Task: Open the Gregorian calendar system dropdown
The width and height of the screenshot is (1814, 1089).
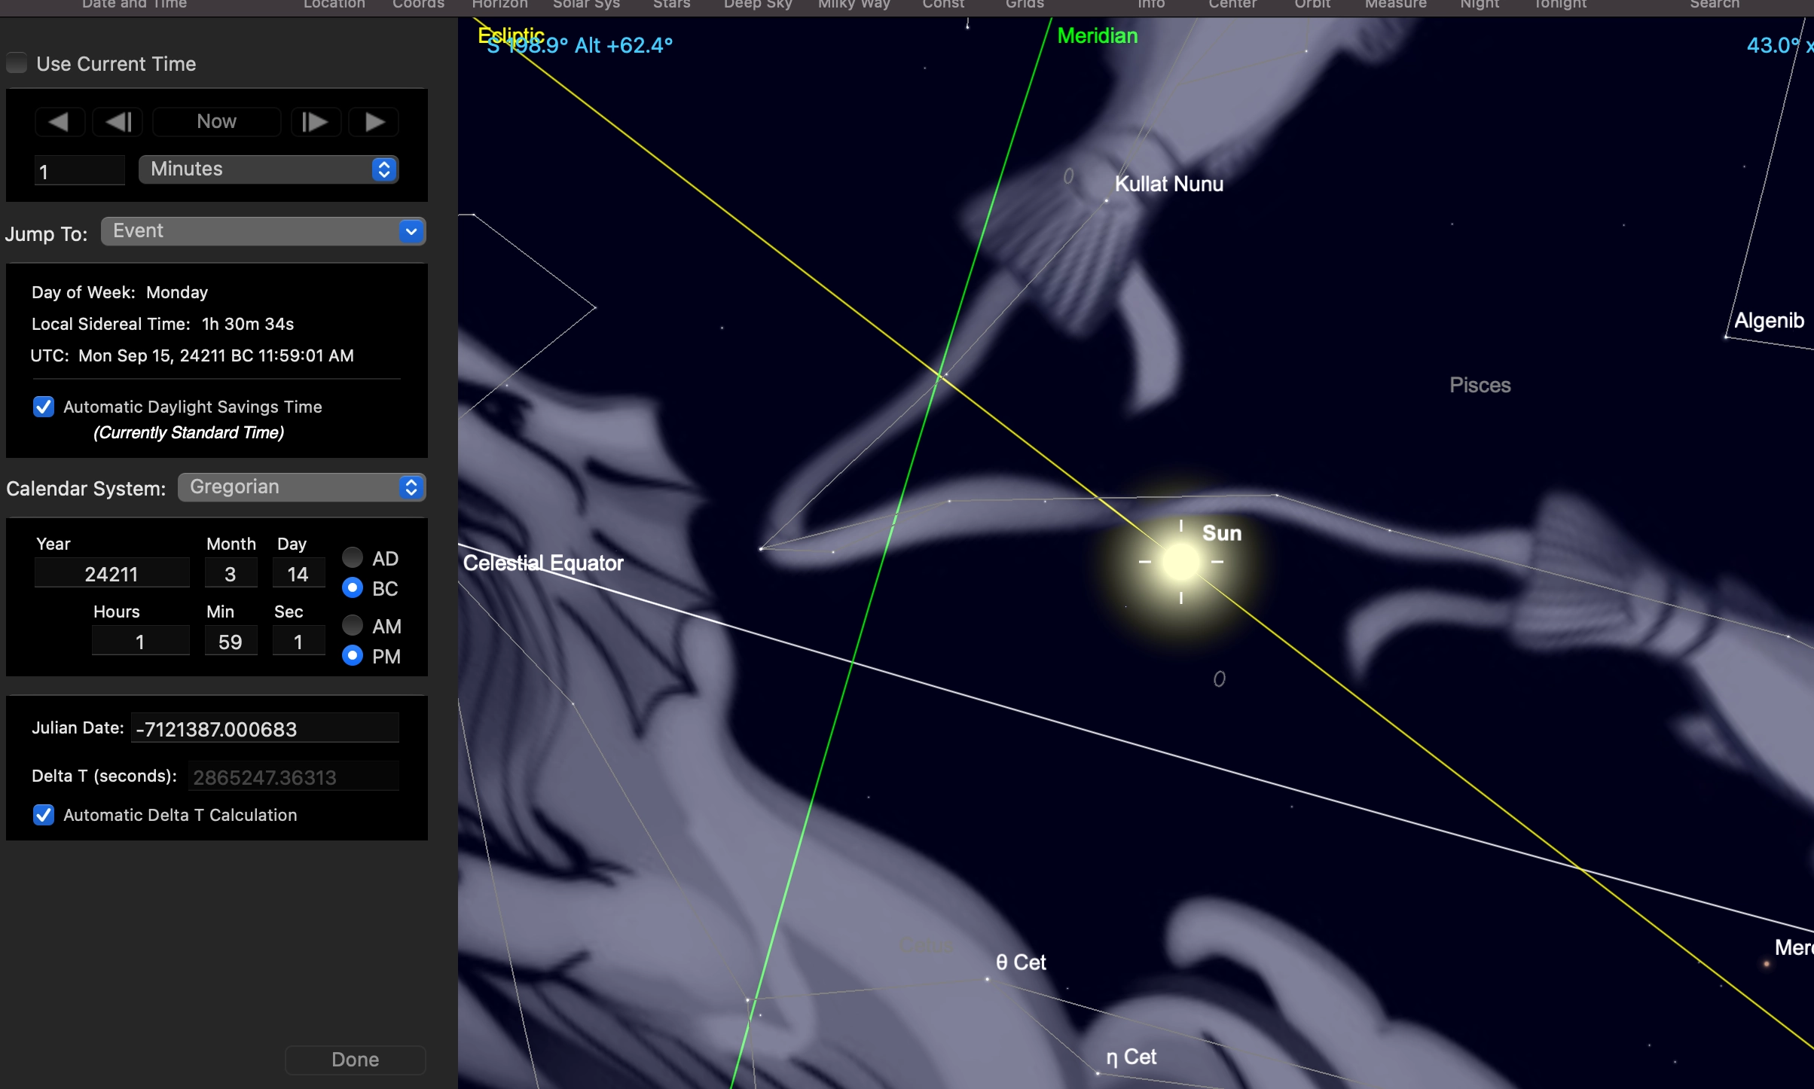Action: (301, 487)
